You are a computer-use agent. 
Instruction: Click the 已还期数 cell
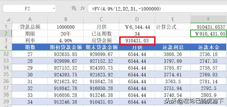101,33
